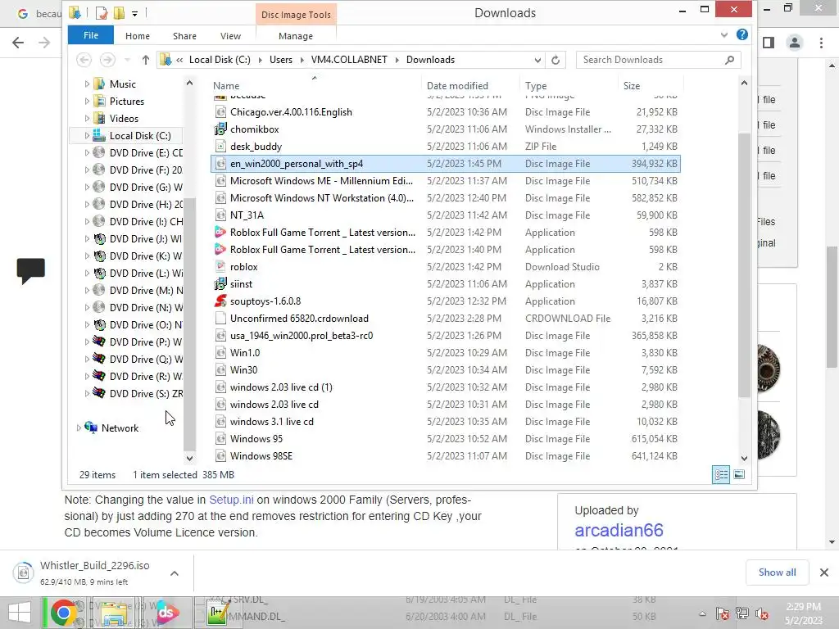Open the Setup.ini link in note
This screenshot has width=839, height=629.
pos(231,500)
